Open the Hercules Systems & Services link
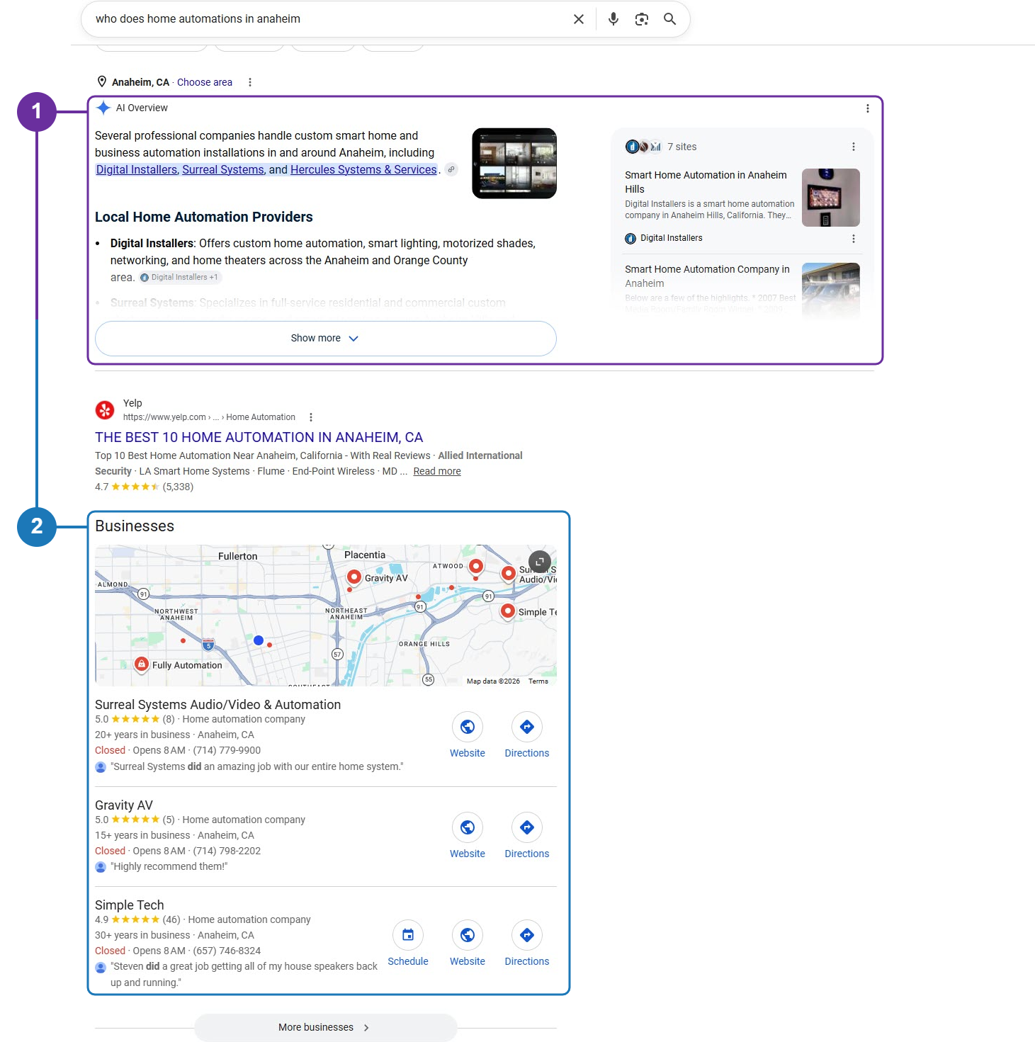This screenshot has width=1035, height=1042. click(363, 170)
